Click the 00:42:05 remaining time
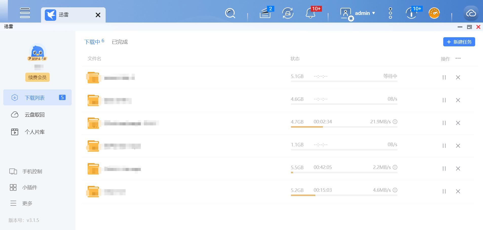 pyautogui.click(x=323, y=167)
